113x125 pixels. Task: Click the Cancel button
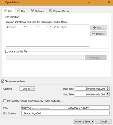pos(103,121)
